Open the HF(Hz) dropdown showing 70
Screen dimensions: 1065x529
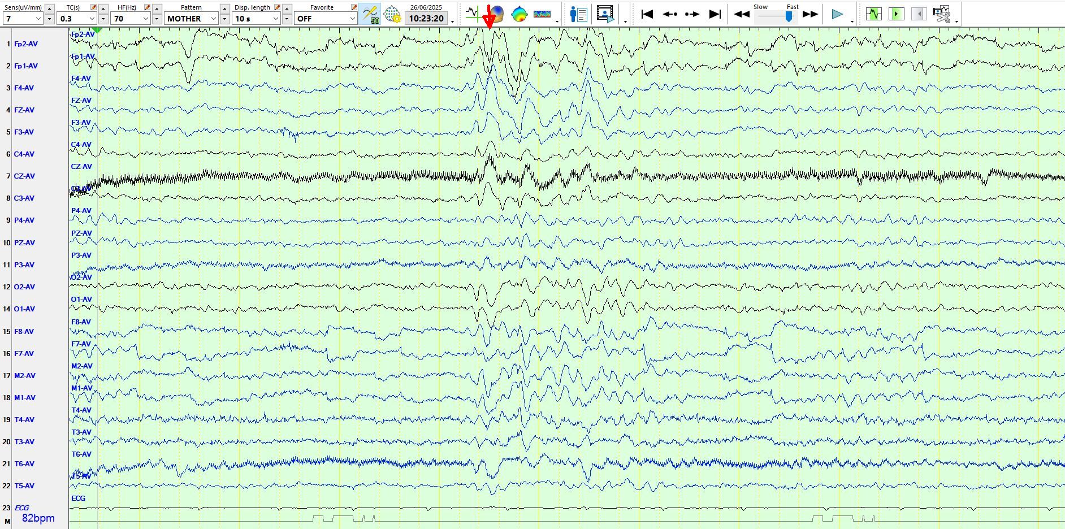coord(131,19)
